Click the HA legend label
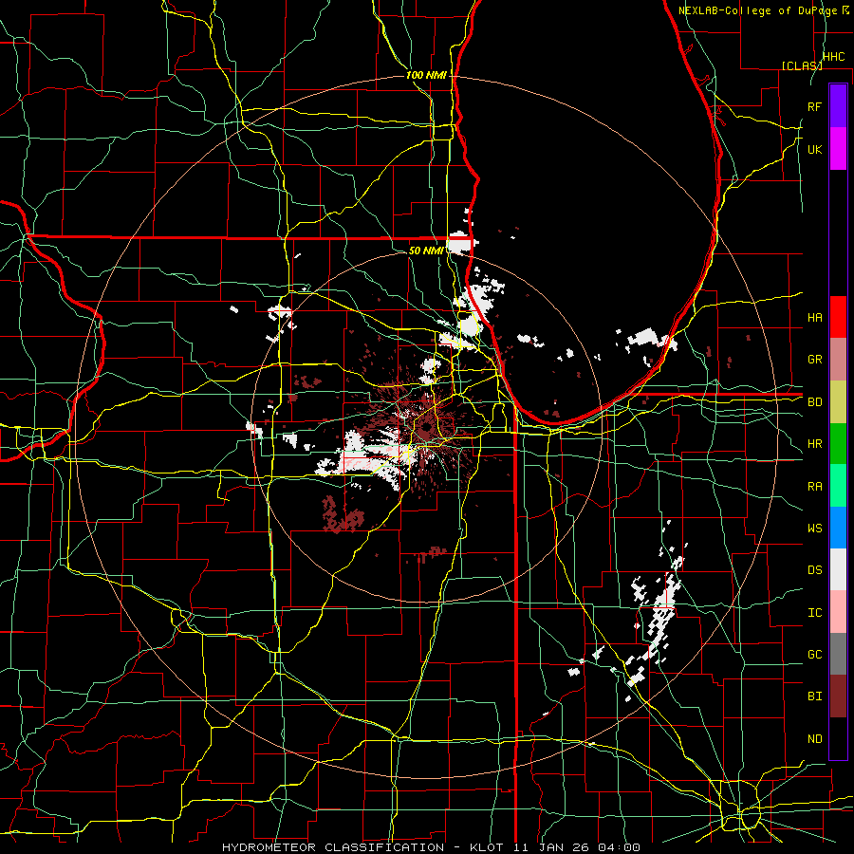The image size is (854, 854). coord(814,317)
